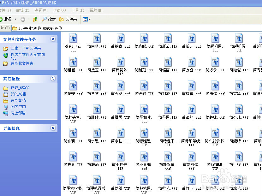Select the 简毡笔黑.TTF file name

[x=144, y=190]
